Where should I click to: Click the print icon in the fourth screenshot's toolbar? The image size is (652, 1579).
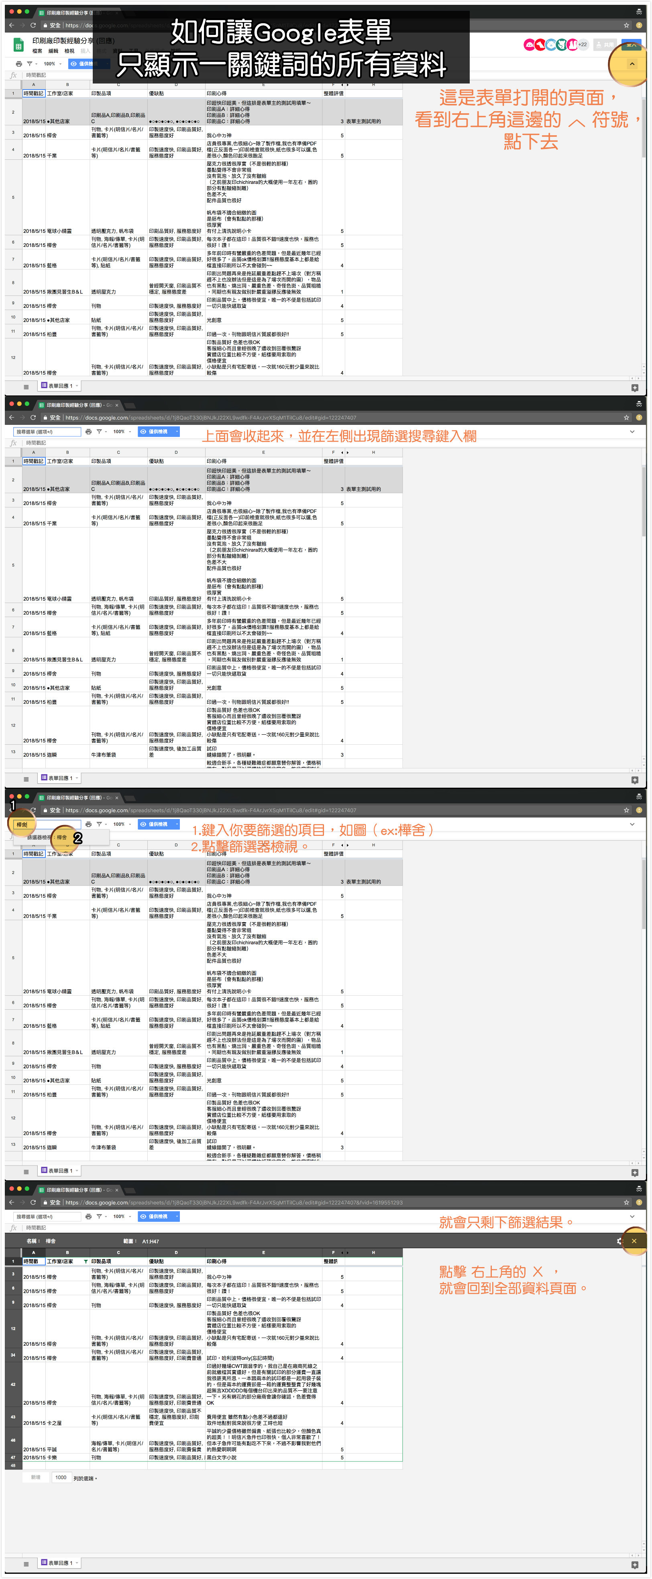coord(88,1216)
